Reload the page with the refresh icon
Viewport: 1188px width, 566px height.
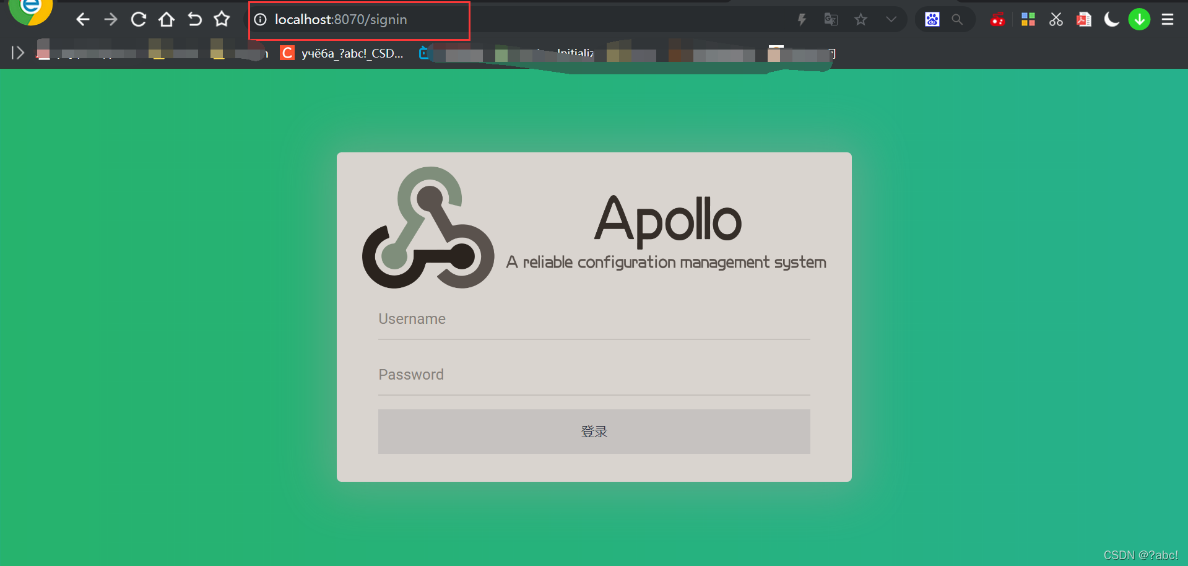(x=139, y=20)
